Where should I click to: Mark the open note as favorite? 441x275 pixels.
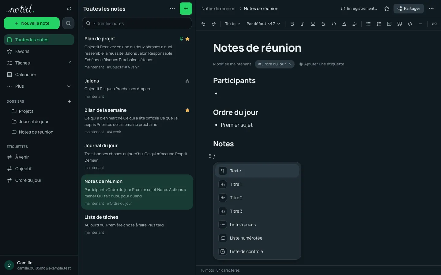[387, 9]
